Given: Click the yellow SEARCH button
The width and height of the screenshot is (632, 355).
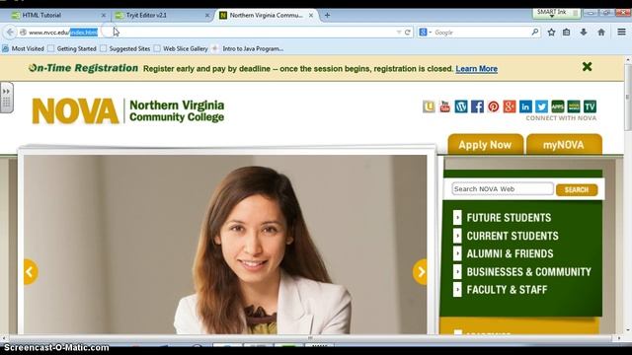Looking at the screenshot, I should pyautogui.click(x=577, y=189).
